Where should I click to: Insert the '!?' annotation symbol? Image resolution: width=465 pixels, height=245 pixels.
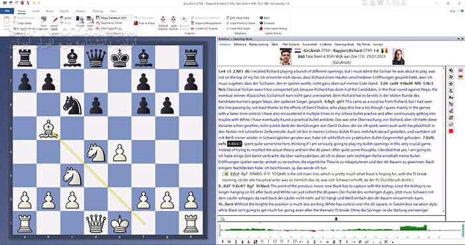coord(275,242)
